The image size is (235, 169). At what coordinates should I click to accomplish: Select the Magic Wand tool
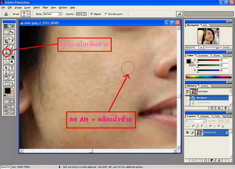[x=12, y=37]
